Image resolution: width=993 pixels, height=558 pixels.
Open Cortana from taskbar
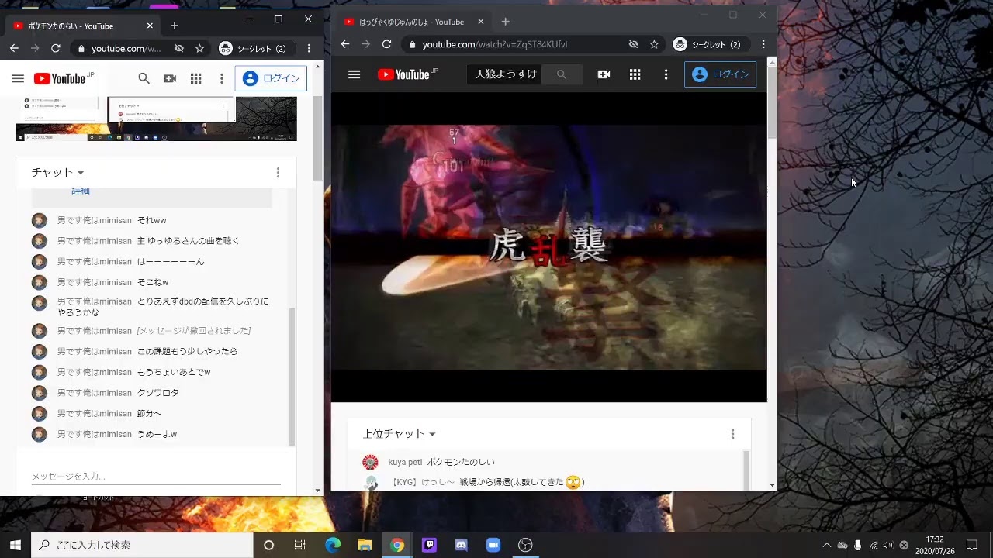268,545
